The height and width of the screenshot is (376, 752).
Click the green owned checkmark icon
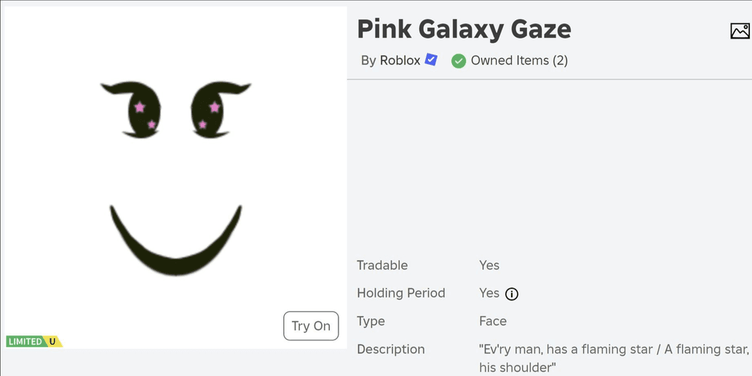[459, 61]
